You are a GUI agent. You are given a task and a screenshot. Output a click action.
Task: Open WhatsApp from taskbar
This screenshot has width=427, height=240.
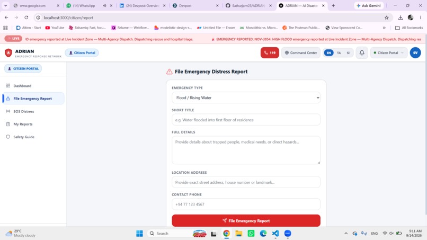(x=251, y=234)
